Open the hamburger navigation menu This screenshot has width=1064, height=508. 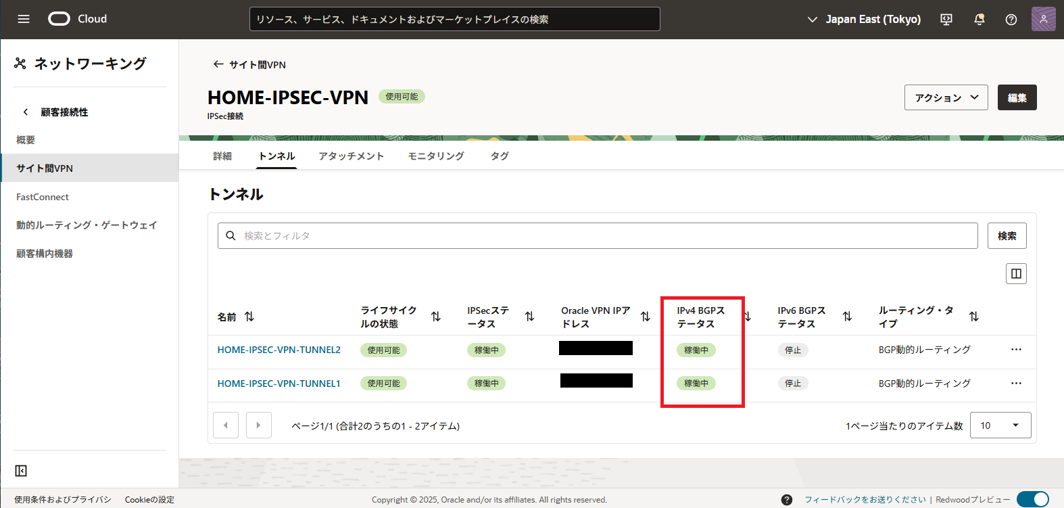click(x=24, y=19)
